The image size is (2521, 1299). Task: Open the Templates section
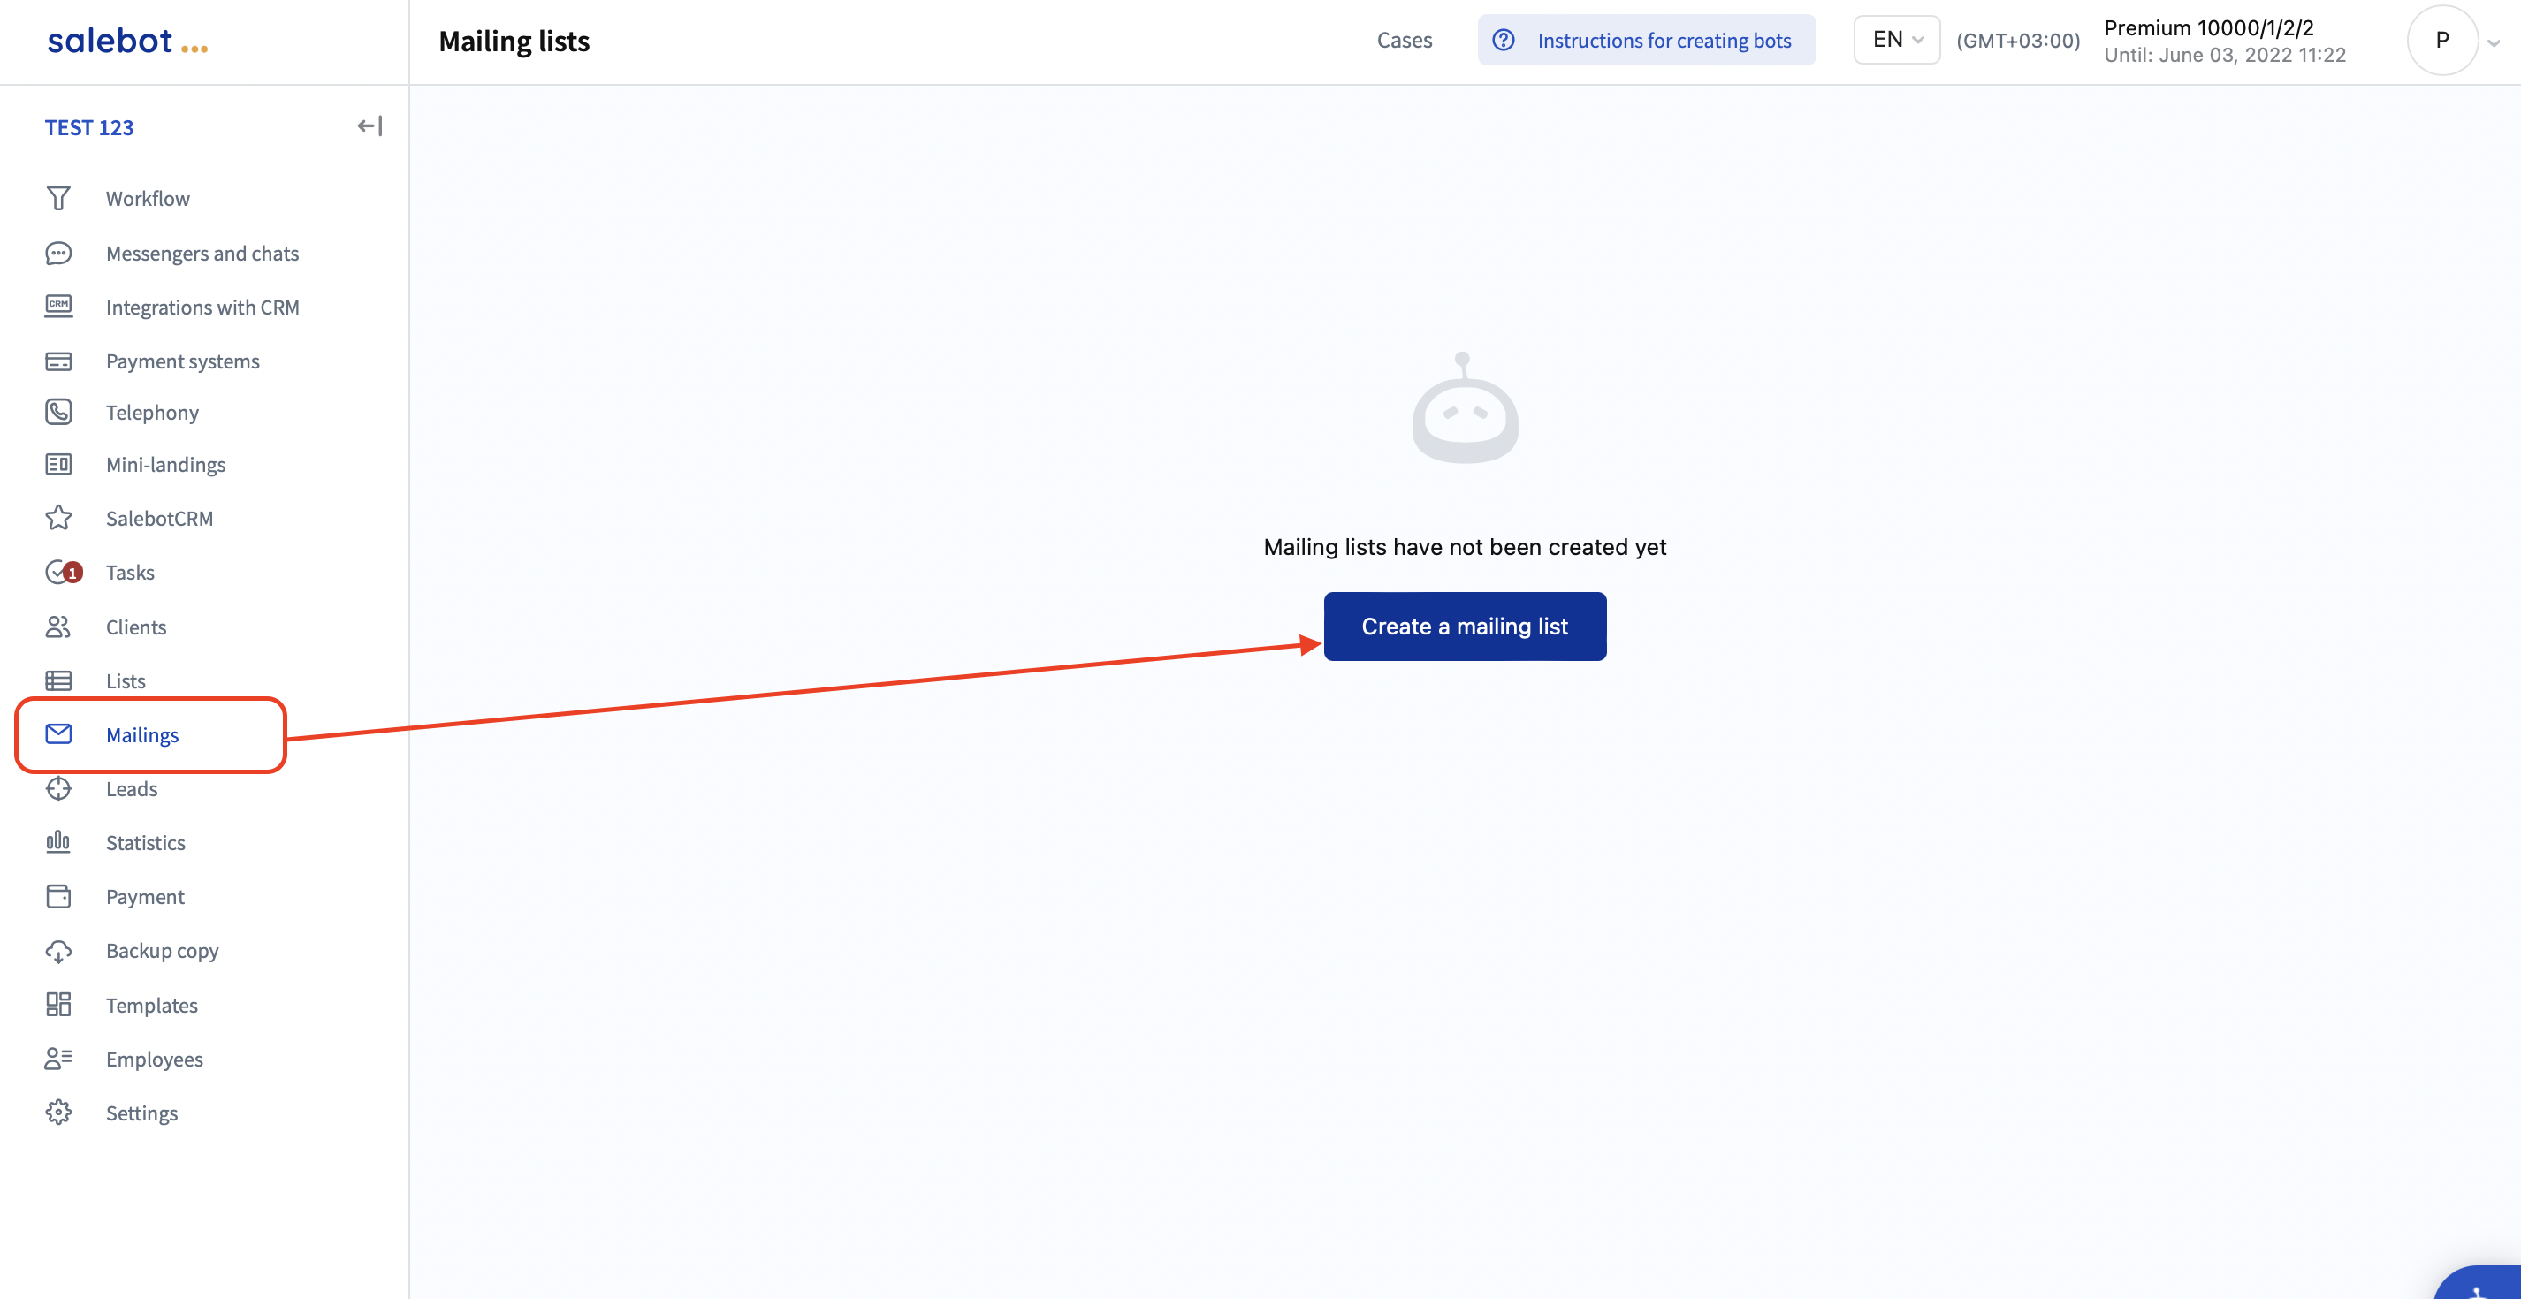tap(152, 1006)
